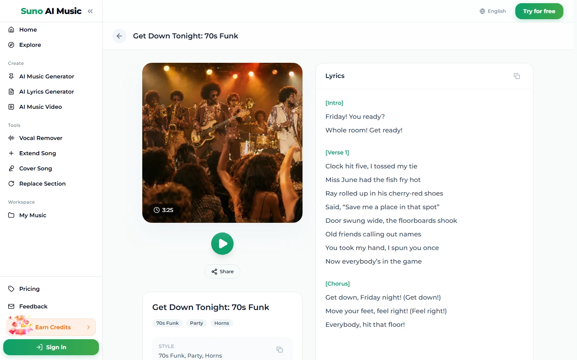This screenshot has width=577, height=360.
Task: Click the Horns tag
Action: pos(222,323)
